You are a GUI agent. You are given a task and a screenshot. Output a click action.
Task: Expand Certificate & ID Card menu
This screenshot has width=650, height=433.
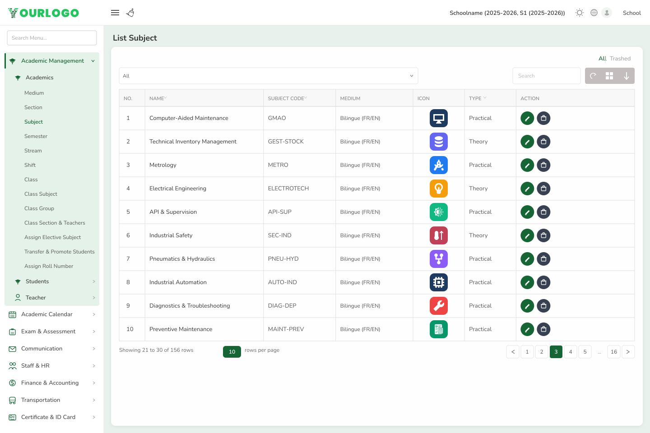[52, 417]
